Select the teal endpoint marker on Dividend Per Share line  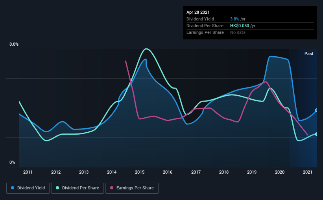(x=316, y=134)
